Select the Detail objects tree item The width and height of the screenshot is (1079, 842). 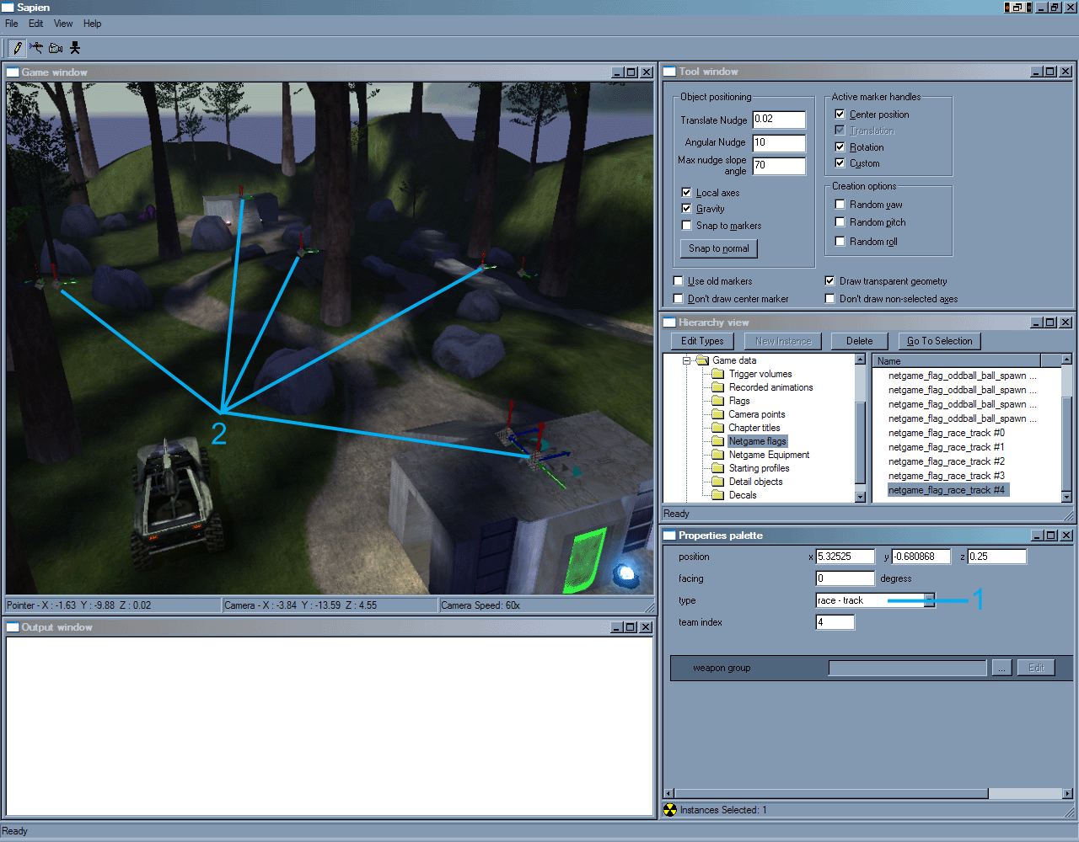(755, 482)
